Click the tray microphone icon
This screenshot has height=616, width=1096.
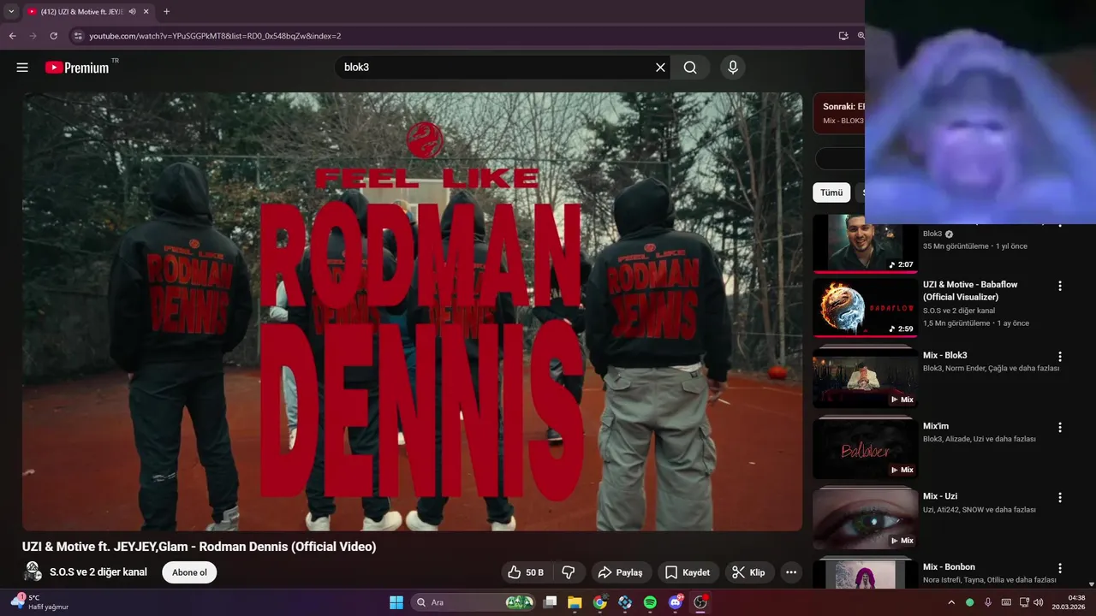pyautogui.click(x=988, y=602)
